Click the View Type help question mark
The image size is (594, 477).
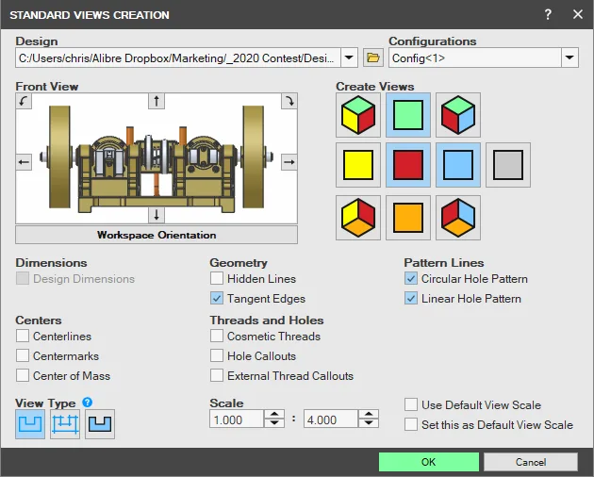pyautogui.click(x=87, y=403)
